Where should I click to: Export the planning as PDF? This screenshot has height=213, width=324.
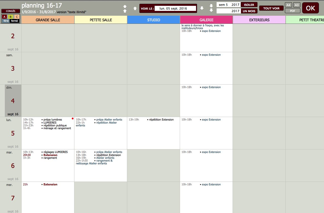(293, 11)
